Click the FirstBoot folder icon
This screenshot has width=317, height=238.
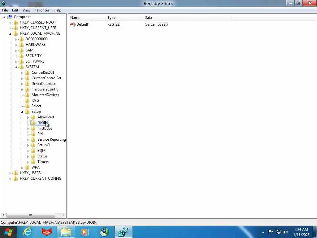[x=33, y=128]
